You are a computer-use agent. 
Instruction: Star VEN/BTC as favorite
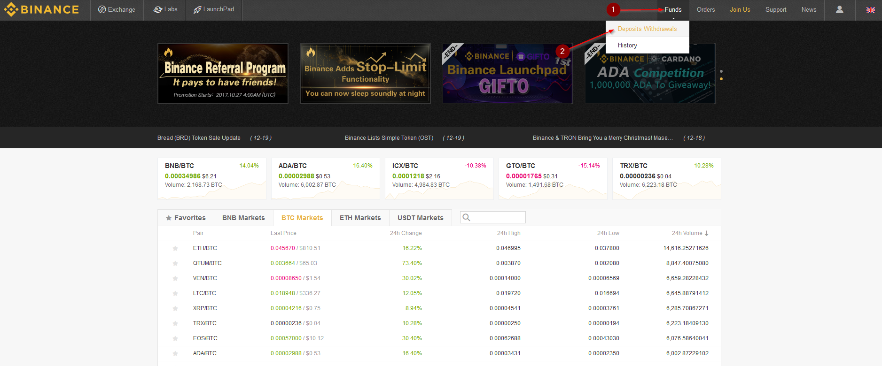(175, 278)
